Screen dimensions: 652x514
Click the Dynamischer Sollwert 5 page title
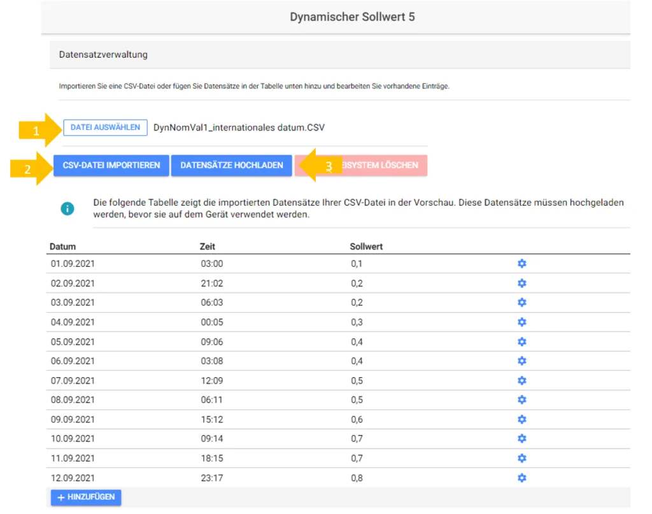pyautogui.click(x=352, y=17)
